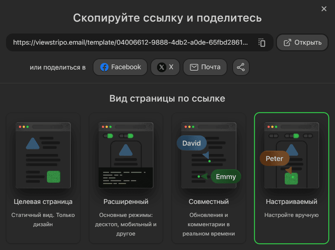Click the envelope icon on Почта button
The width and height of the screenshot is (335, 250).
tap(194, 67)
